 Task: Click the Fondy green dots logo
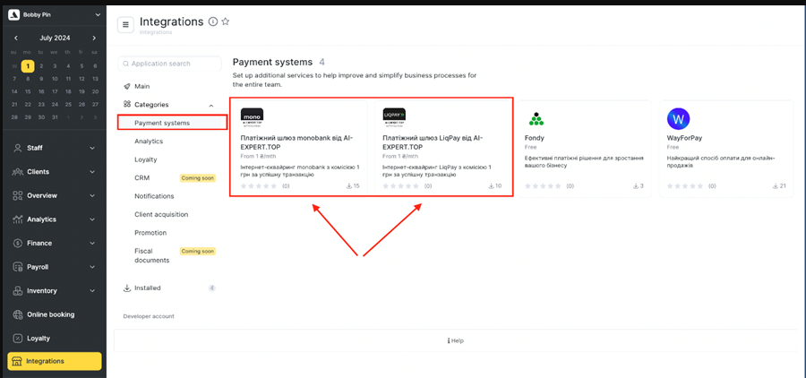click(x=536, y=119)
